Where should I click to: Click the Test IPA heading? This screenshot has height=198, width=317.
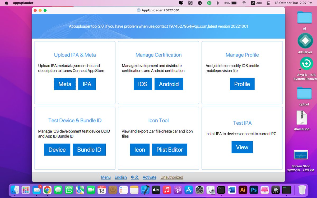point(242,123)
